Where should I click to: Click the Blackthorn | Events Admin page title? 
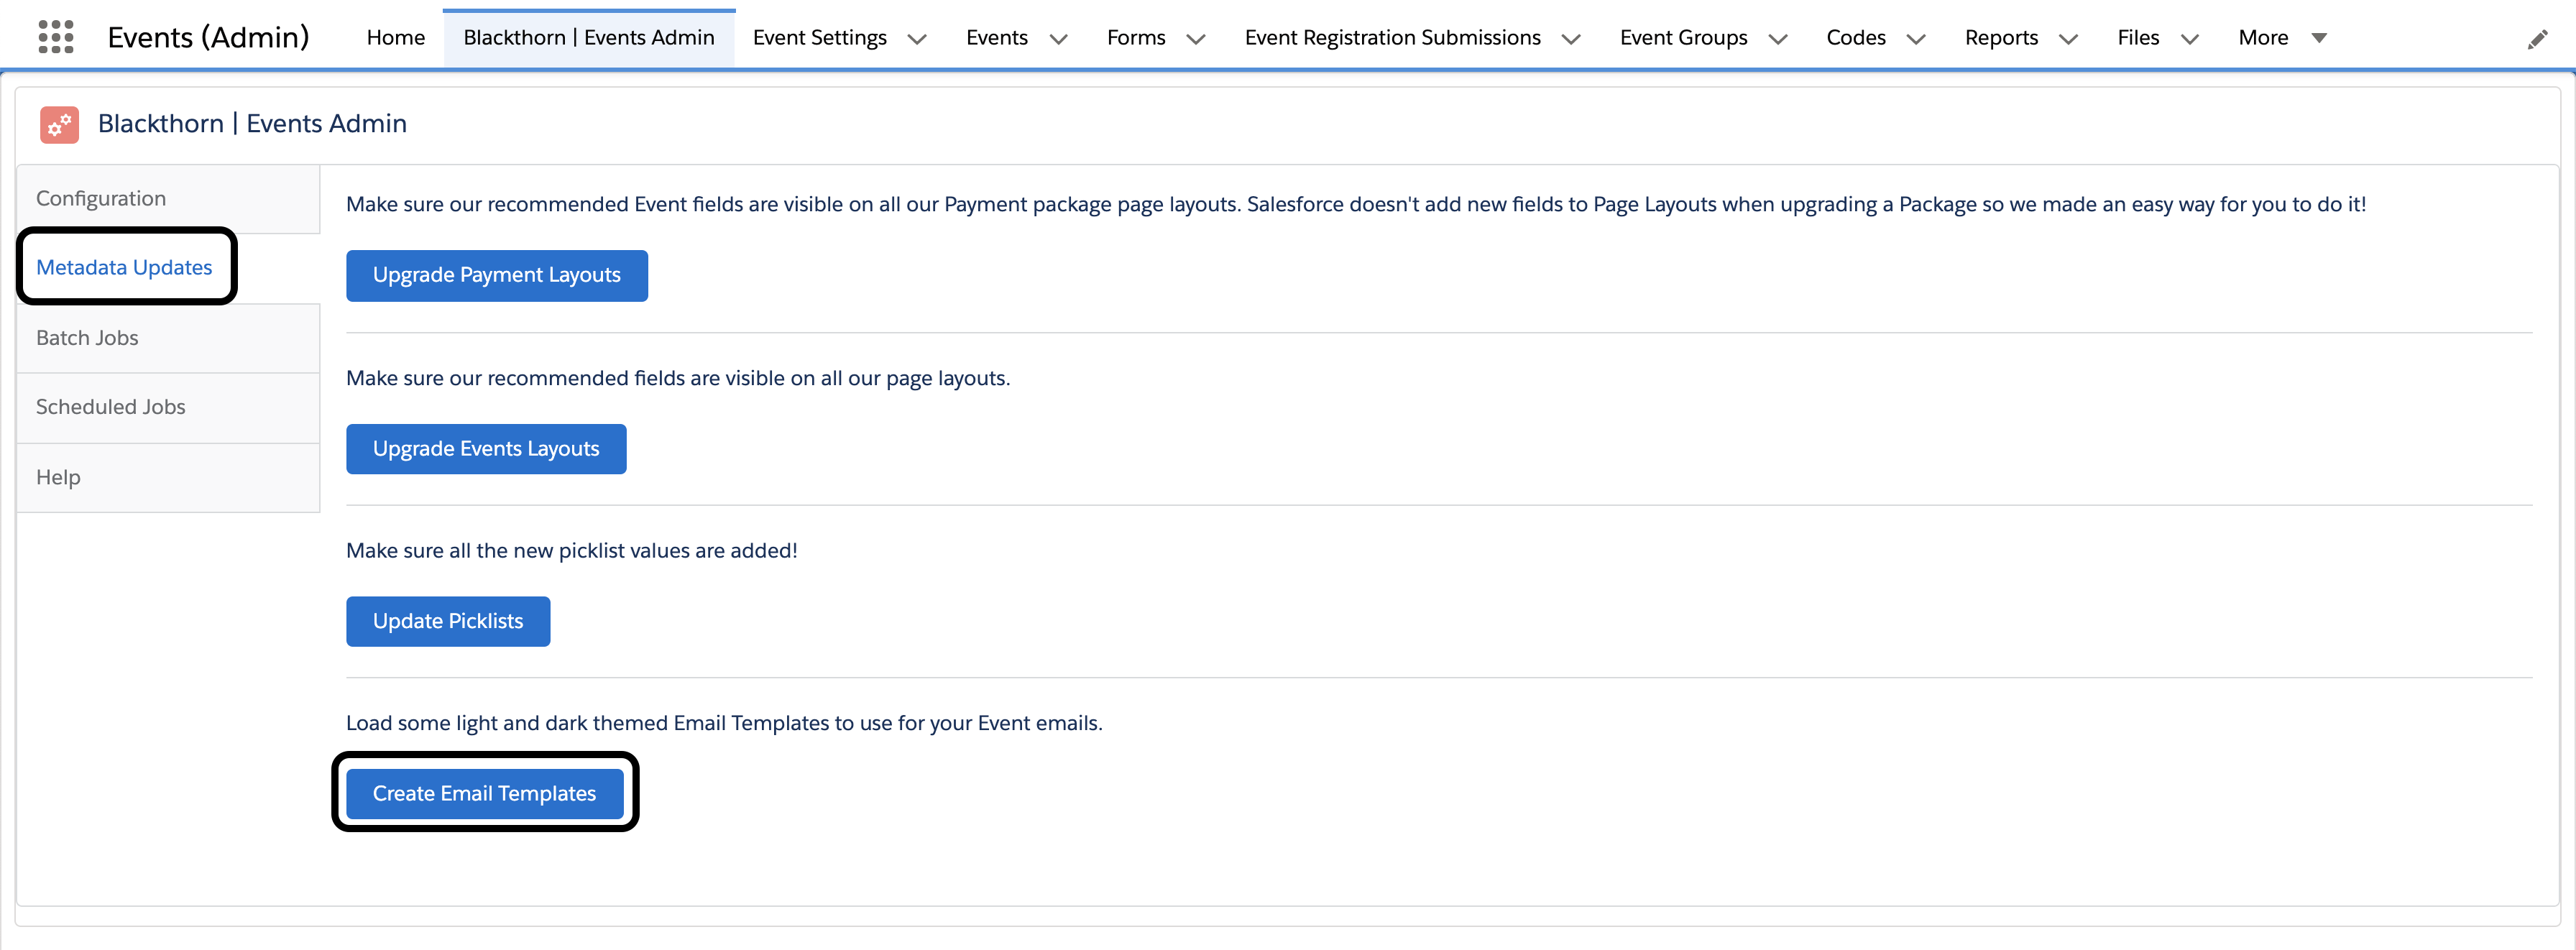tap(252, 124)
